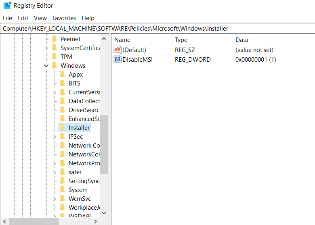Viewport: 315px width, 225px height.
Task: Select the TPM folder icon
Action: [x=54, y=57]
